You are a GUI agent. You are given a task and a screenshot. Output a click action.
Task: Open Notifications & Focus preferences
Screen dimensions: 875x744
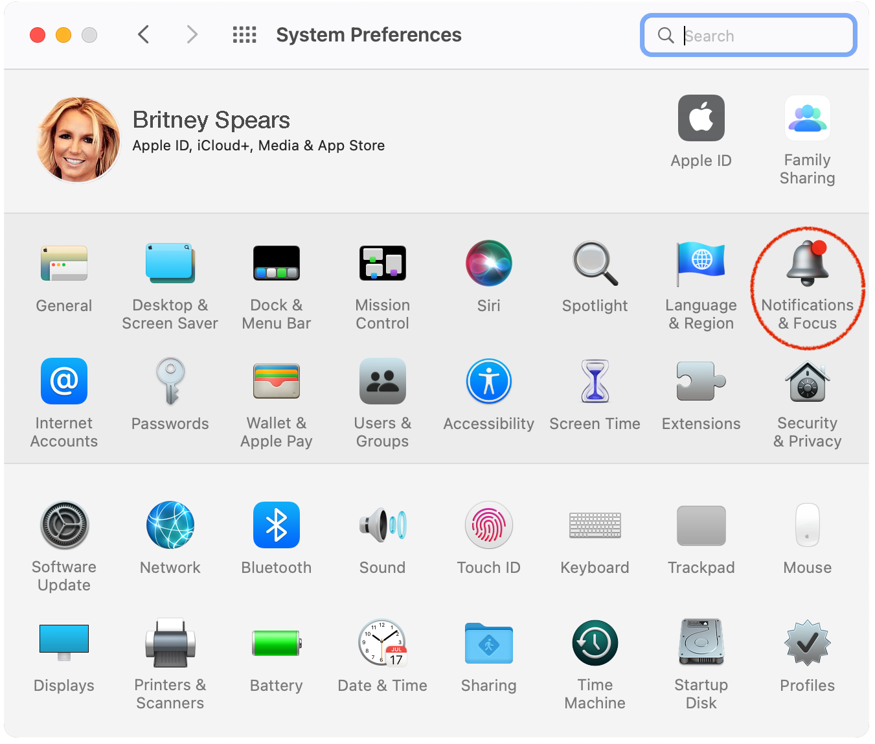coord(807,279)
